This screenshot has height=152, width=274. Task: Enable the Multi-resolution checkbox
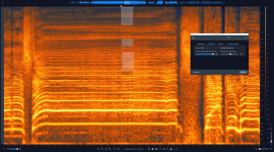(x=221, y=48)
